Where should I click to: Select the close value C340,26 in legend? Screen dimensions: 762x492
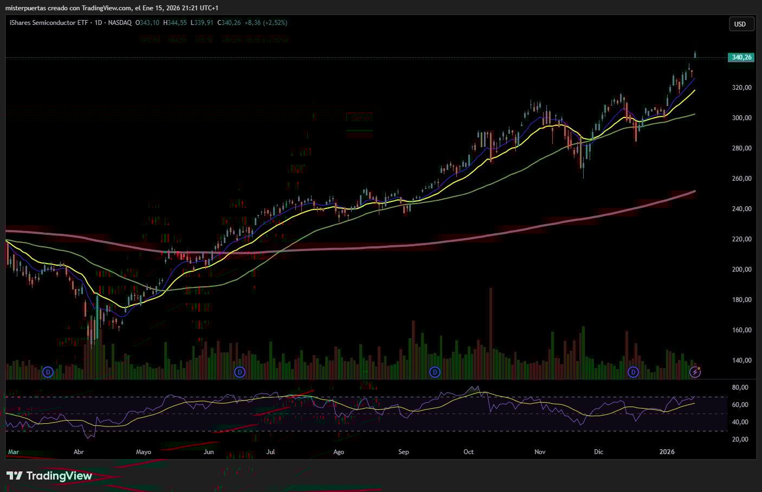(229, 23)
